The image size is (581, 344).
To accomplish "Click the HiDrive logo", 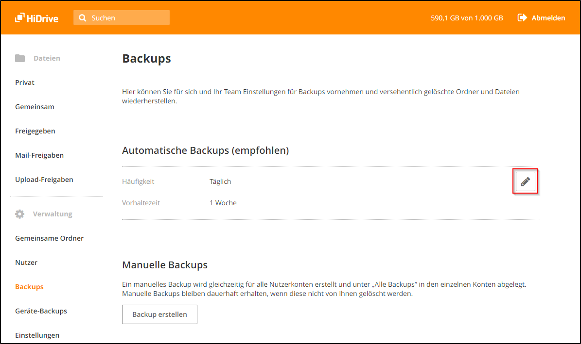I will point(36,18).
